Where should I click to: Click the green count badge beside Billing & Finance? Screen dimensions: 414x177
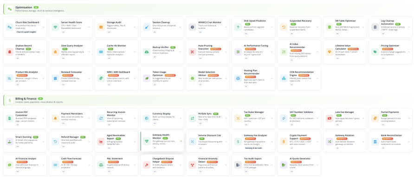(40, 98)
